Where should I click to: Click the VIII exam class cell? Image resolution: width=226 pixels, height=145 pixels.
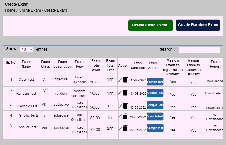click(x=44, y=128)
